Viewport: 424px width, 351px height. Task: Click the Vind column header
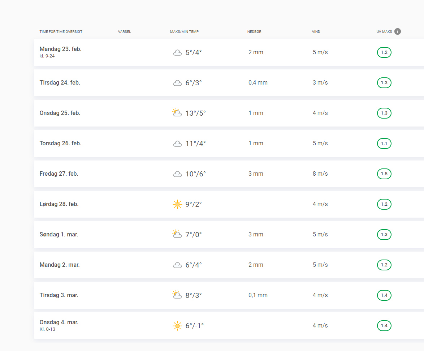(316, 32)
